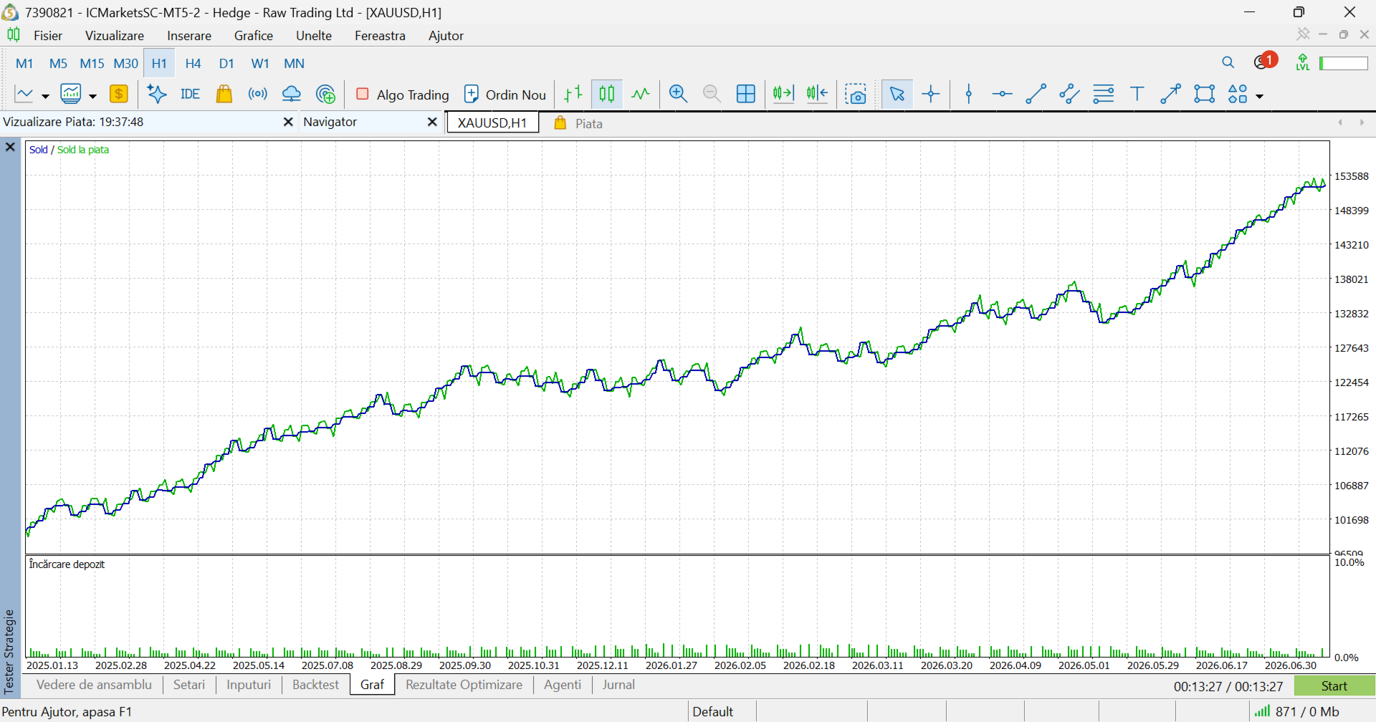Select the arrowed line tool
Viewport: 1376px width, 722px height.
coord(1170,94)
